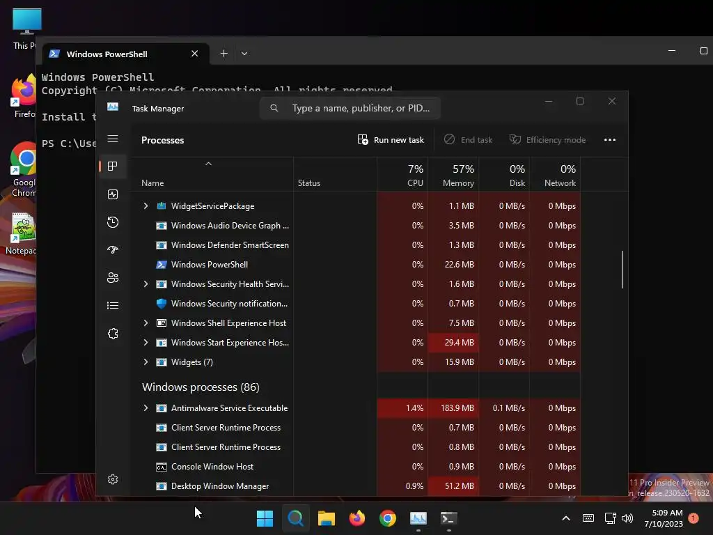The image size is (713, 535).
Task: Click the Console Window Host icon
Action: (162, 467)
